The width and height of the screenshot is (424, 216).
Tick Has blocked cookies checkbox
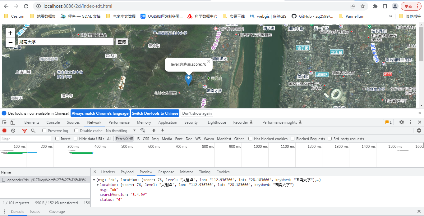tap(250, 139)
